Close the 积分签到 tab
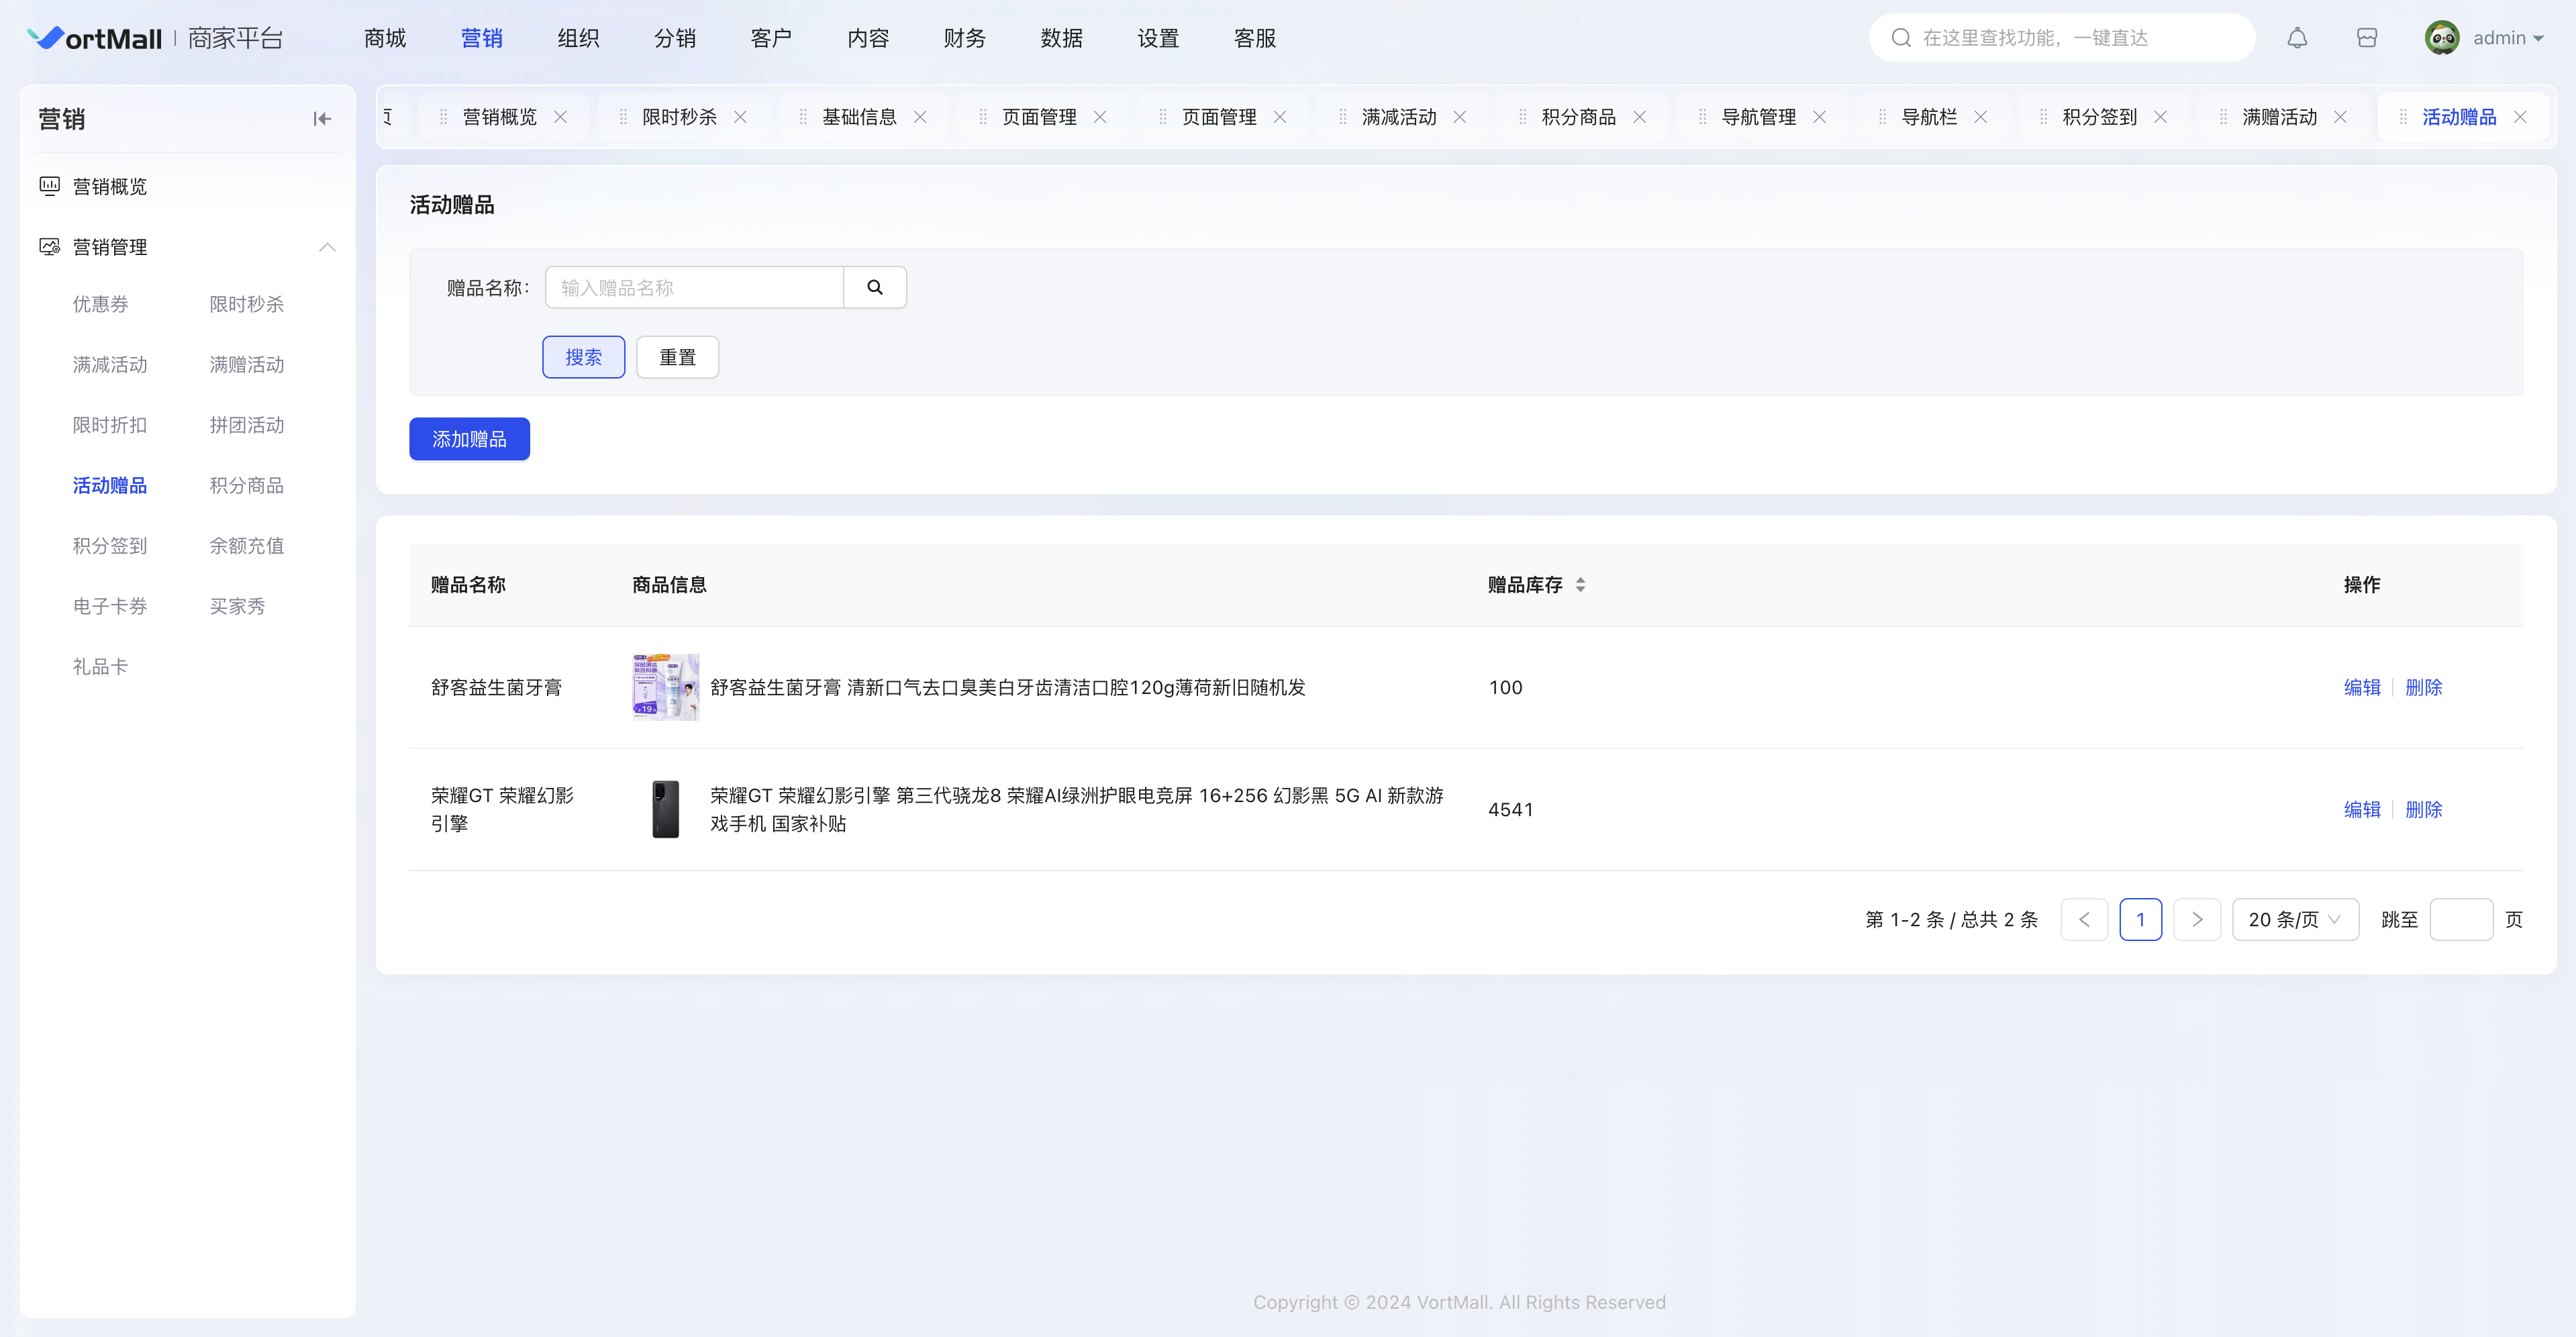 [x=2160, y=117]
